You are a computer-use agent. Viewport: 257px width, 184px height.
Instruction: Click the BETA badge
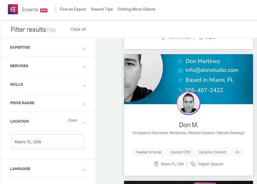[x=44, y=10]
